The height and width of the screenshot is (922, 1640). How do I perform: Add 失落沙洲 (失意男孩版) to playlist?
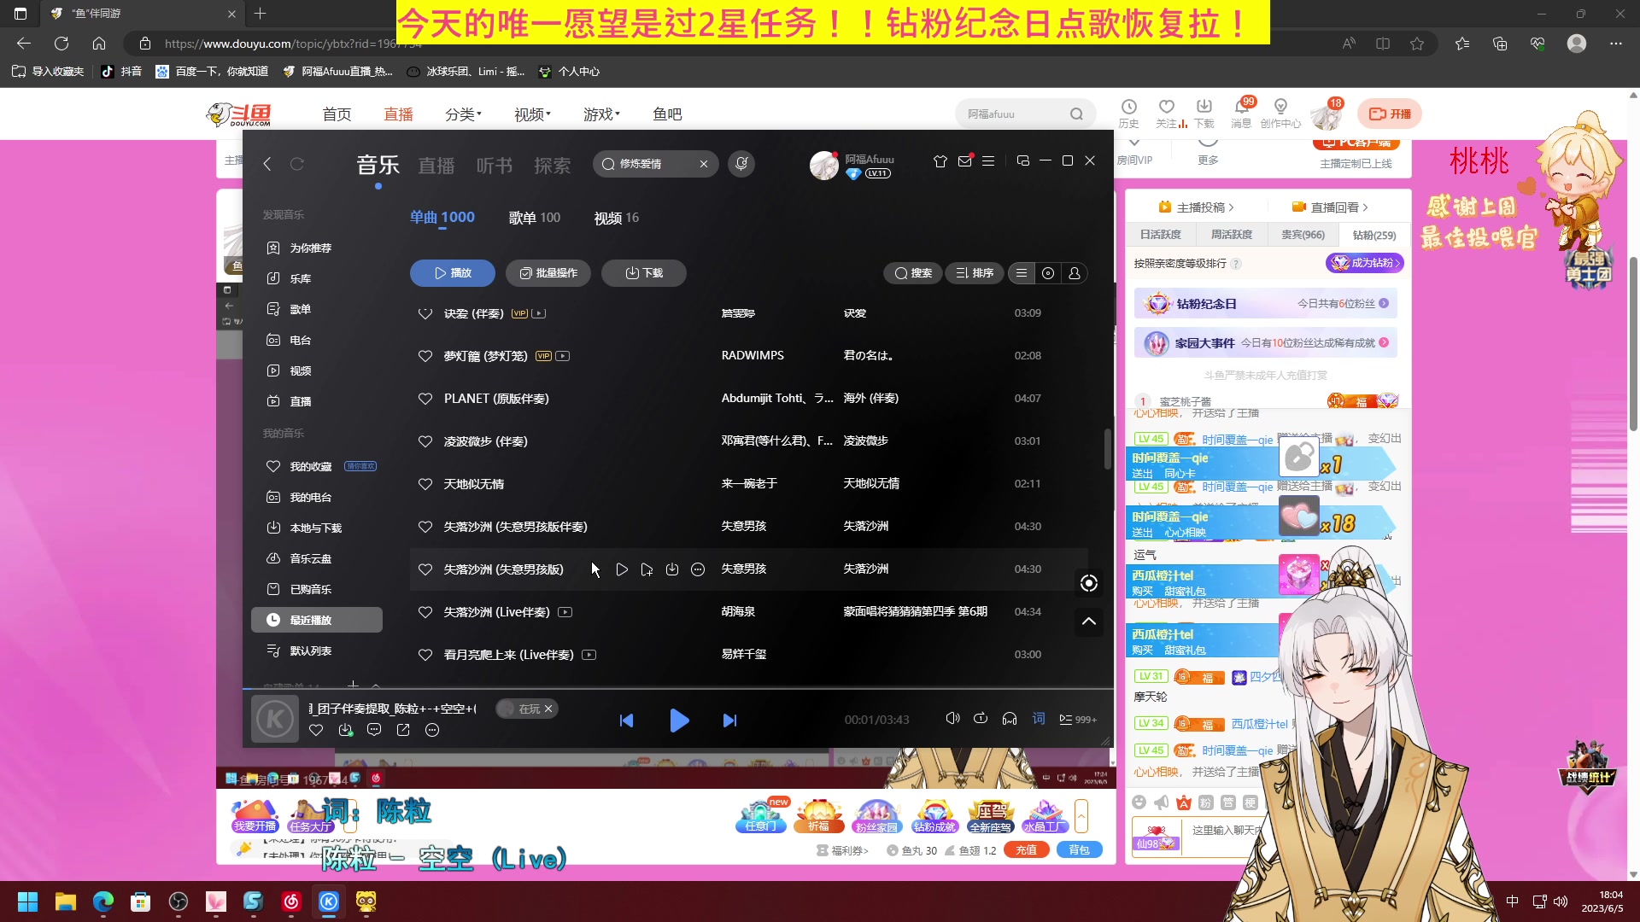(647, 569)
